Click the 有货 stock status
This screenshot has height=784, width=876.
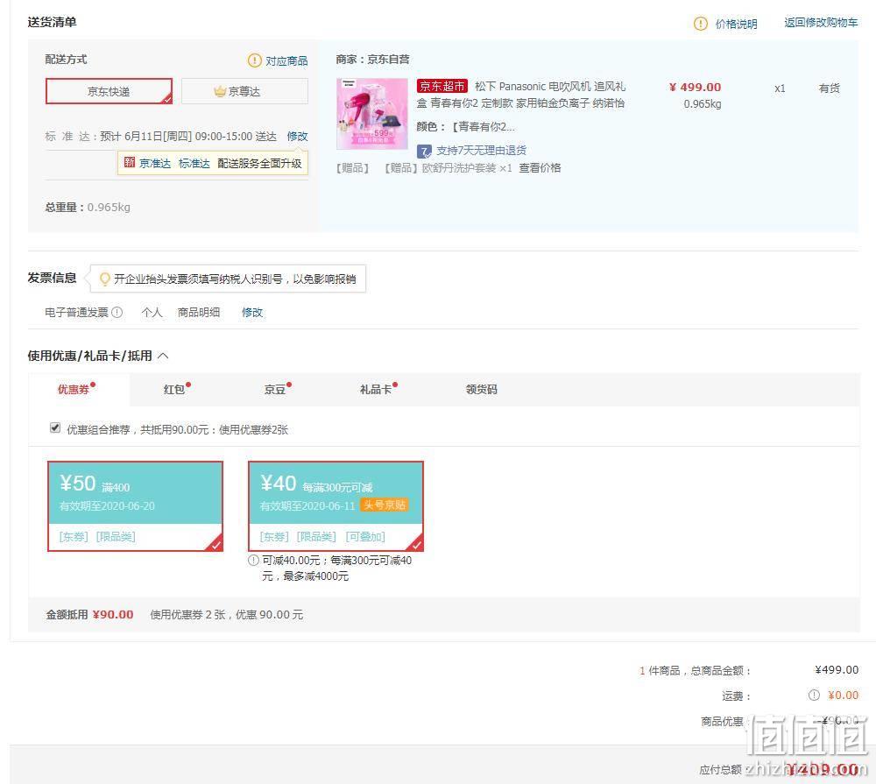coord(829,88)
